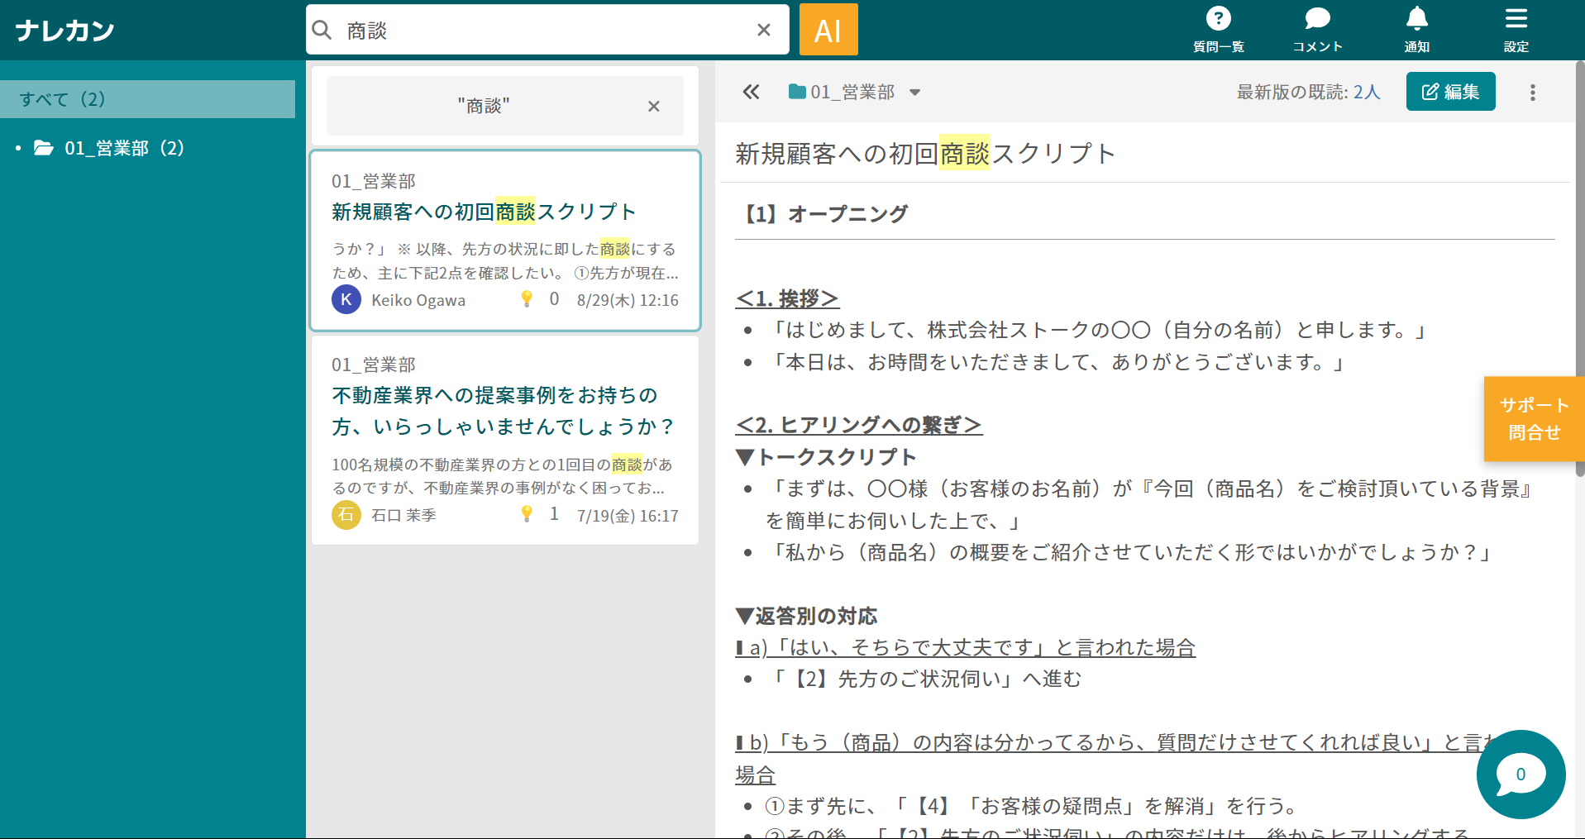Open the 質問一覧 question list
Screen dimensions: 1585x839
click(x=1218, y=30)
